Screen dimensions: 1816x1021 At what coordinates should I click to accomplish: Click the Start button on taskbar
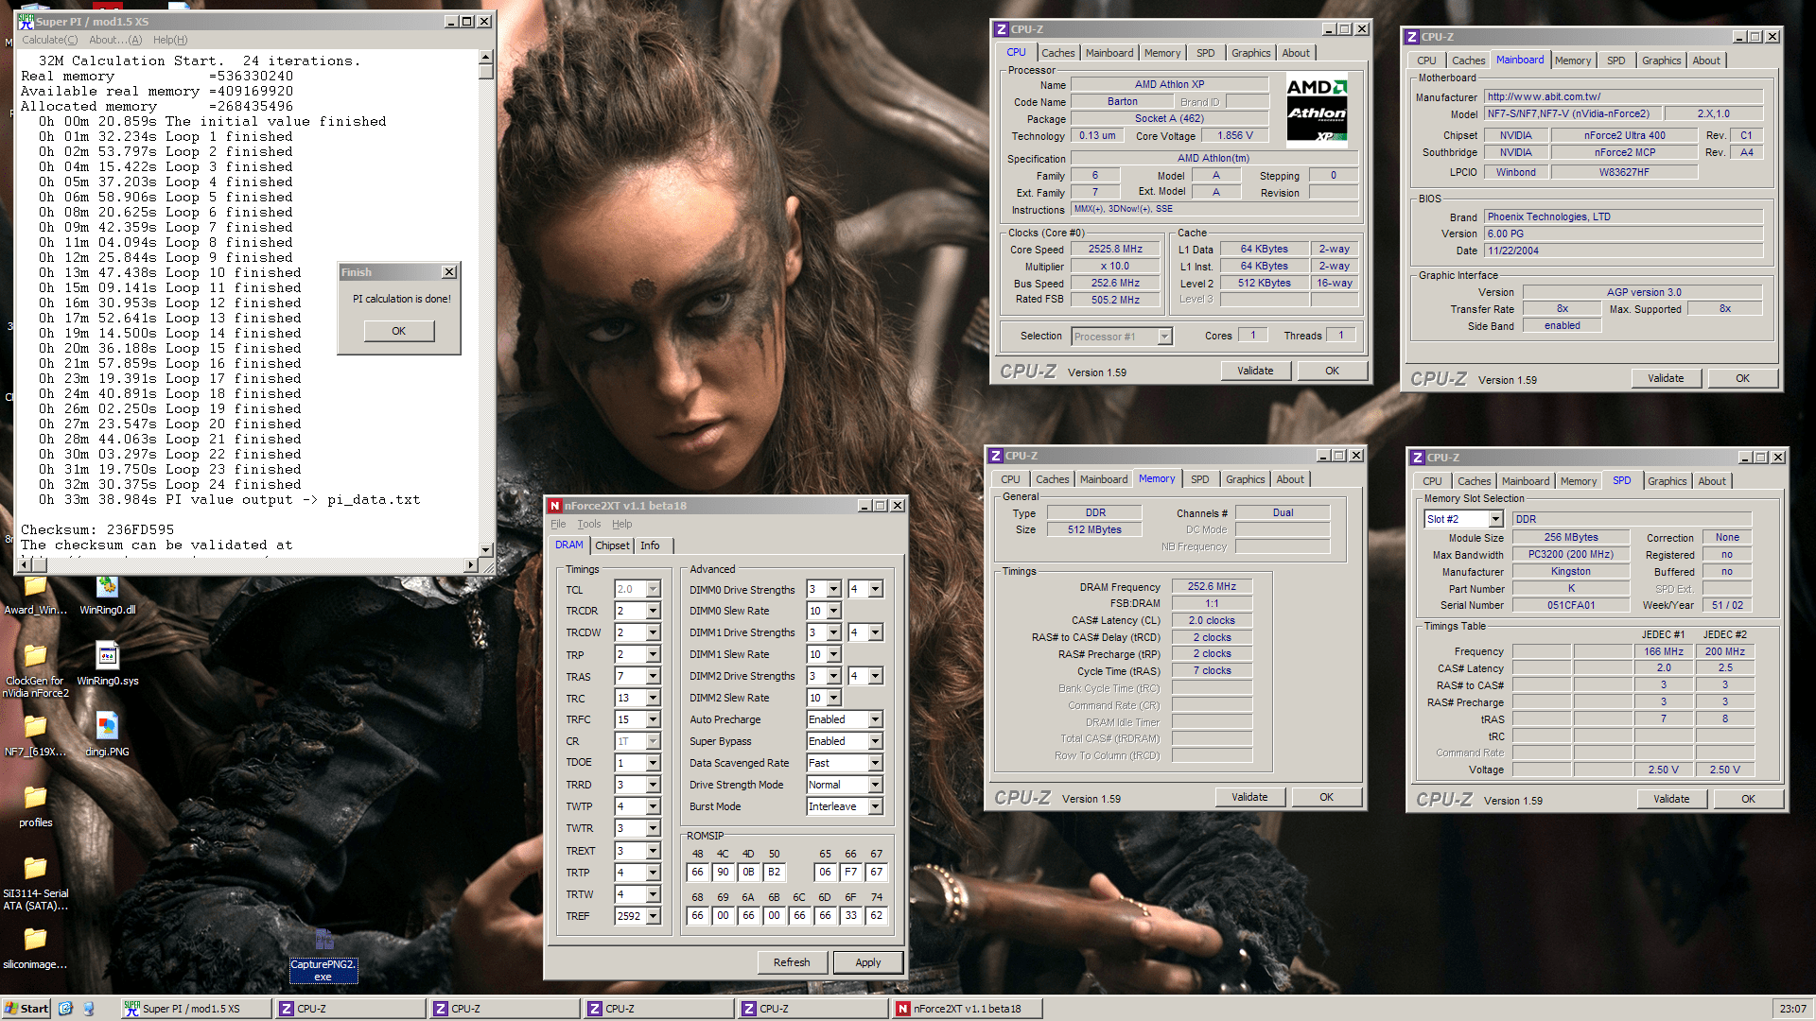point(26,1009)
